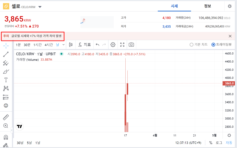This screenshot has height=148, width=237.
Task: Open chart settings gear in toolbar
Action: (113, 45)
